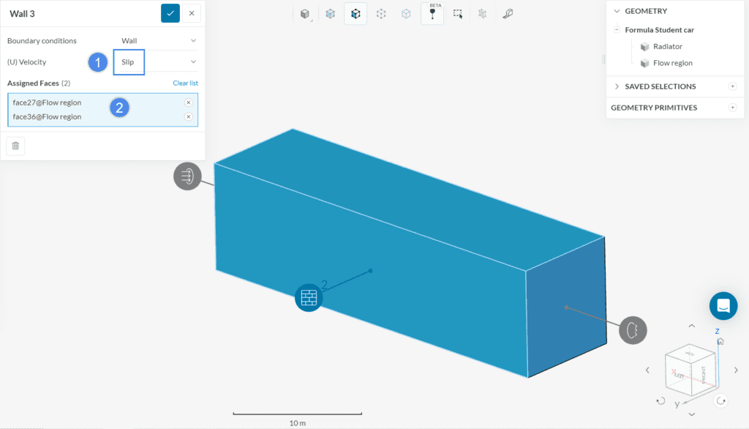
Task: Click the Clear list link
Action: pyautogui.click(x=186, y=83)
